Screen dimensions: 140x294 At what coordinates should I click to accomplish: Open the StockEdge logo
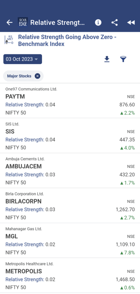click(23, 22)
